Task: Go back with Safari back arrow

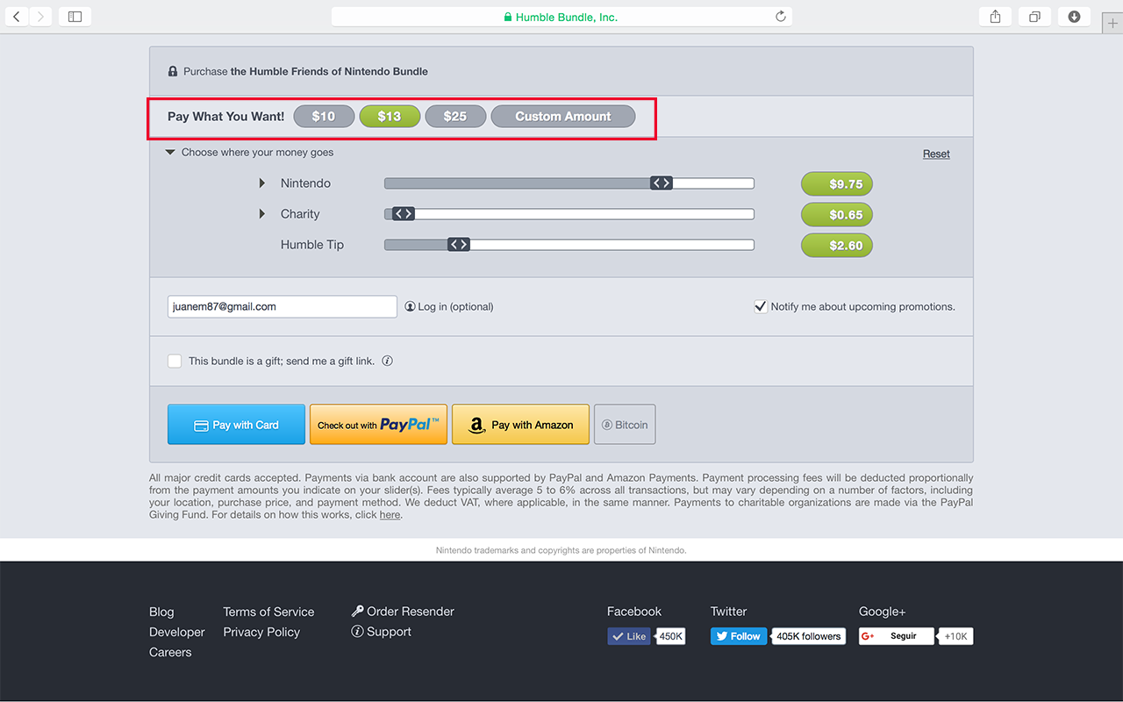Action: pyautogui.click(x=17, y=17)
